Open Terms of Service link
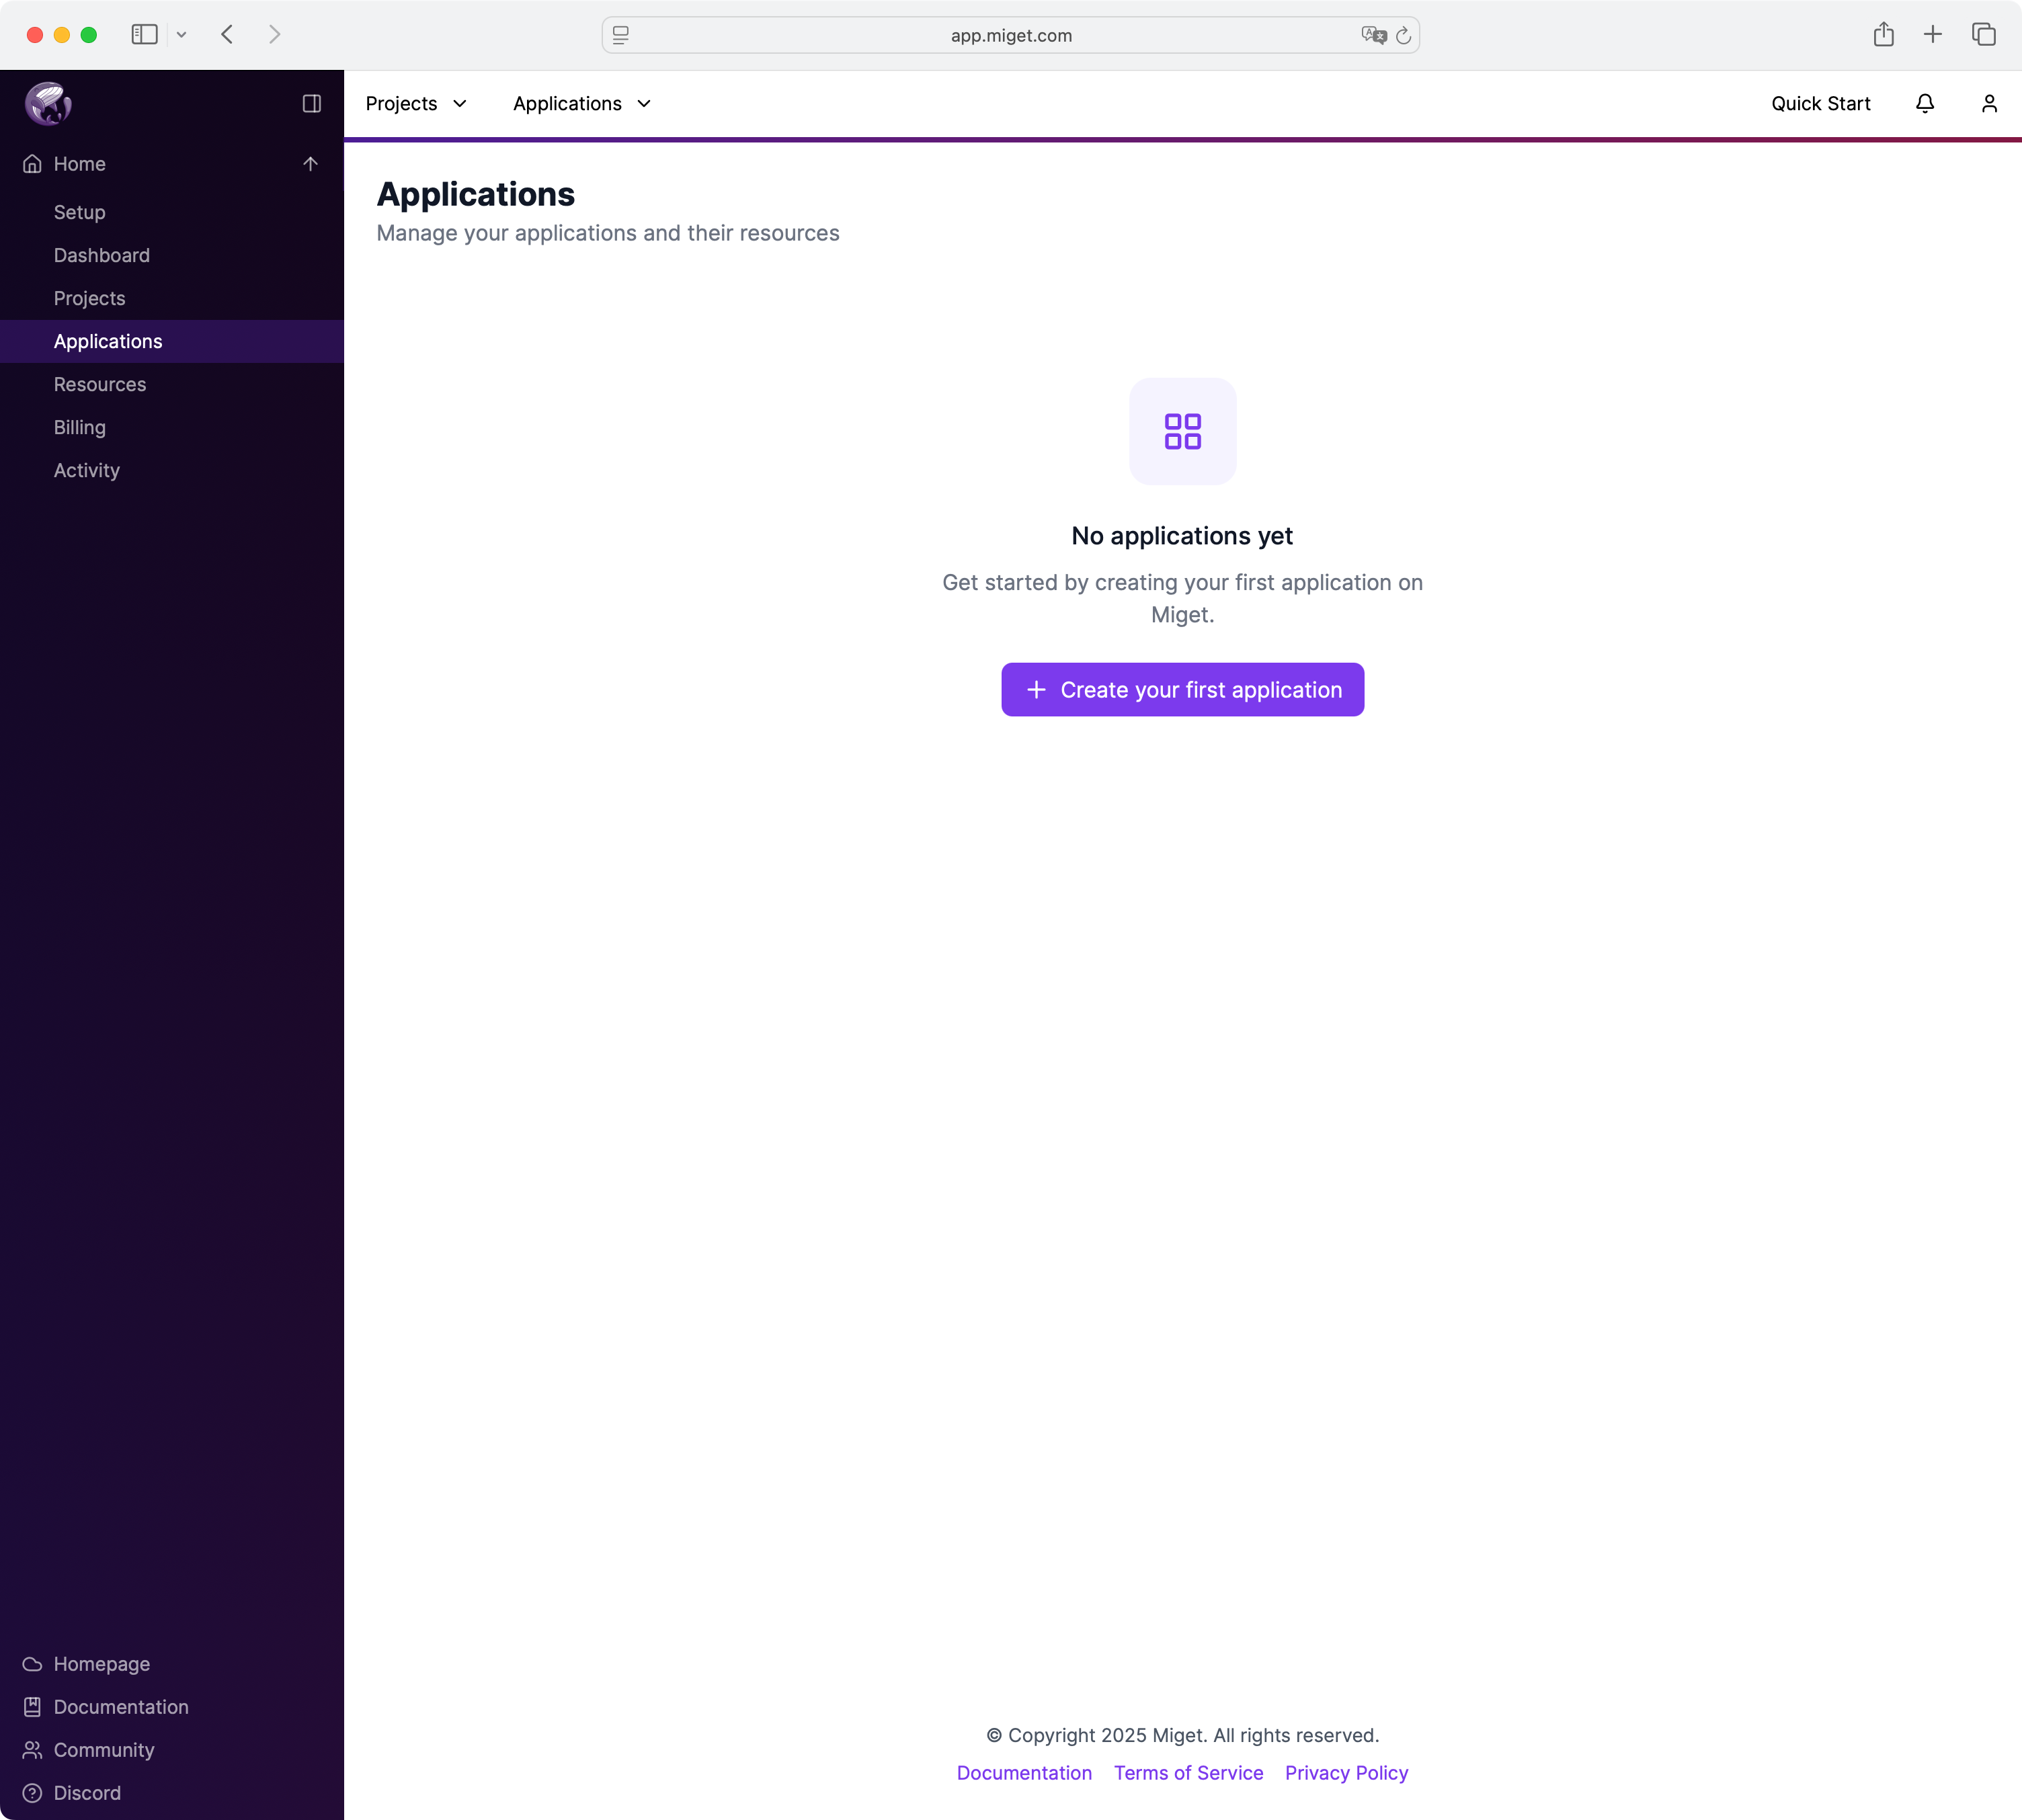The height and width of the screenshot is (1820, 2022). (x=1188, y=1773)
